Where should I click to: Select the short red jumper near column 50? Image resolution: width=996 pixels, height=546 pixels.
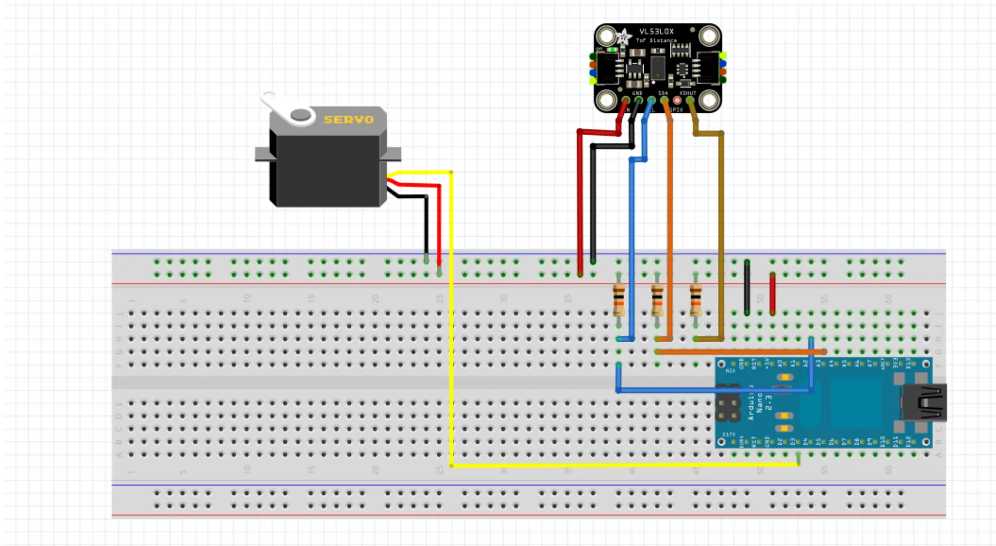pos(772,293)
